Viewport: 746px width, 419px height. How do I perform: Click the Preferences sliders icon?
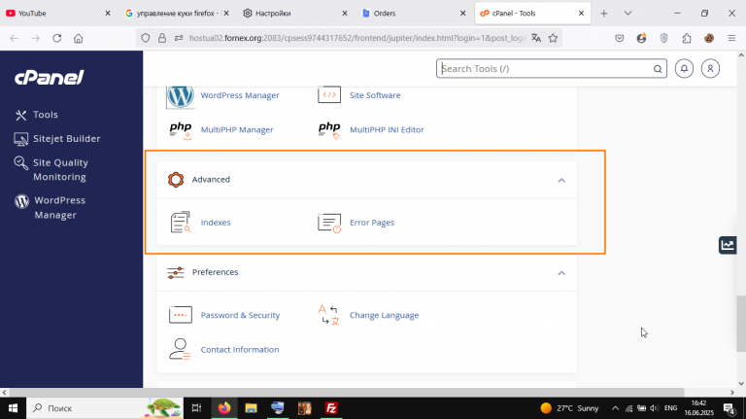tap(176, 272)
